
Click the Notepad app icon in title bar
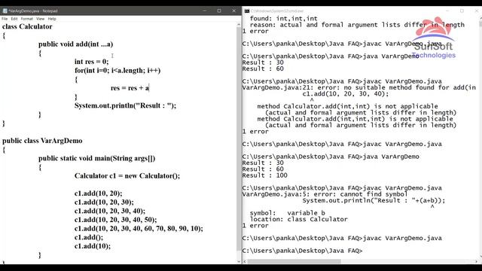click(5, 11)
